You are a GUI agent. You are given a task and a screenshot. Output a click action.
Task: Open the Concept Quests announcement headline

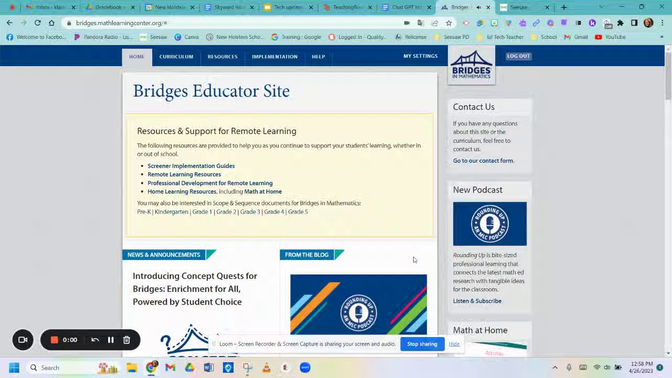pyautogui.click(x=195, y=289)
